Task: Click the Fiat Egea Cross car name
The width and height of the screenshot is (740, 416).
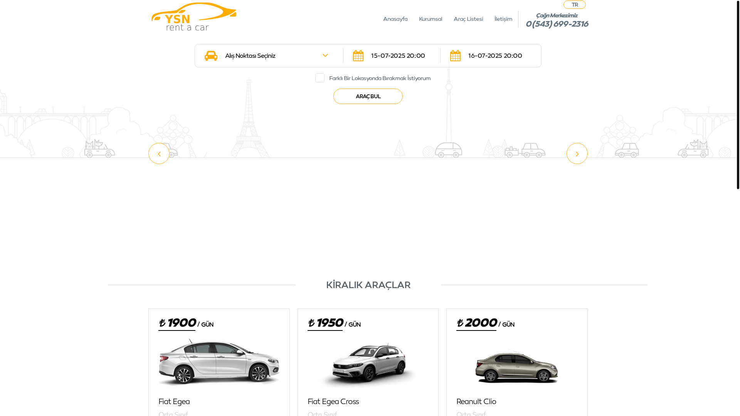Action: 333,401
